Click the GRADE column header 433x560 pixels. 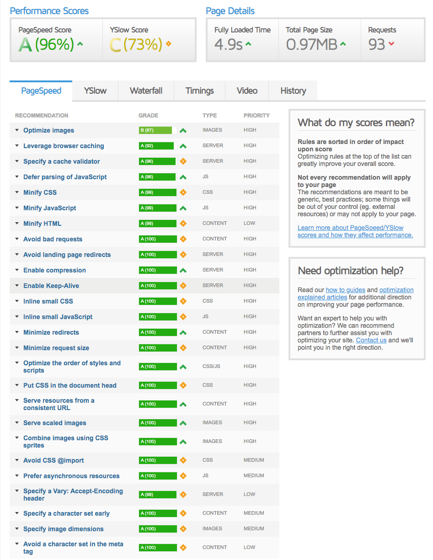(149, 116)
